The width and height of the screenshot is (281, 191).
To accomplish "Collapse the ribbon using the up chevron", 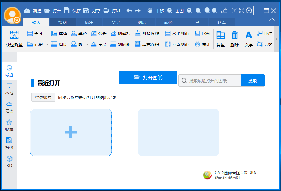I will [272, 19].
